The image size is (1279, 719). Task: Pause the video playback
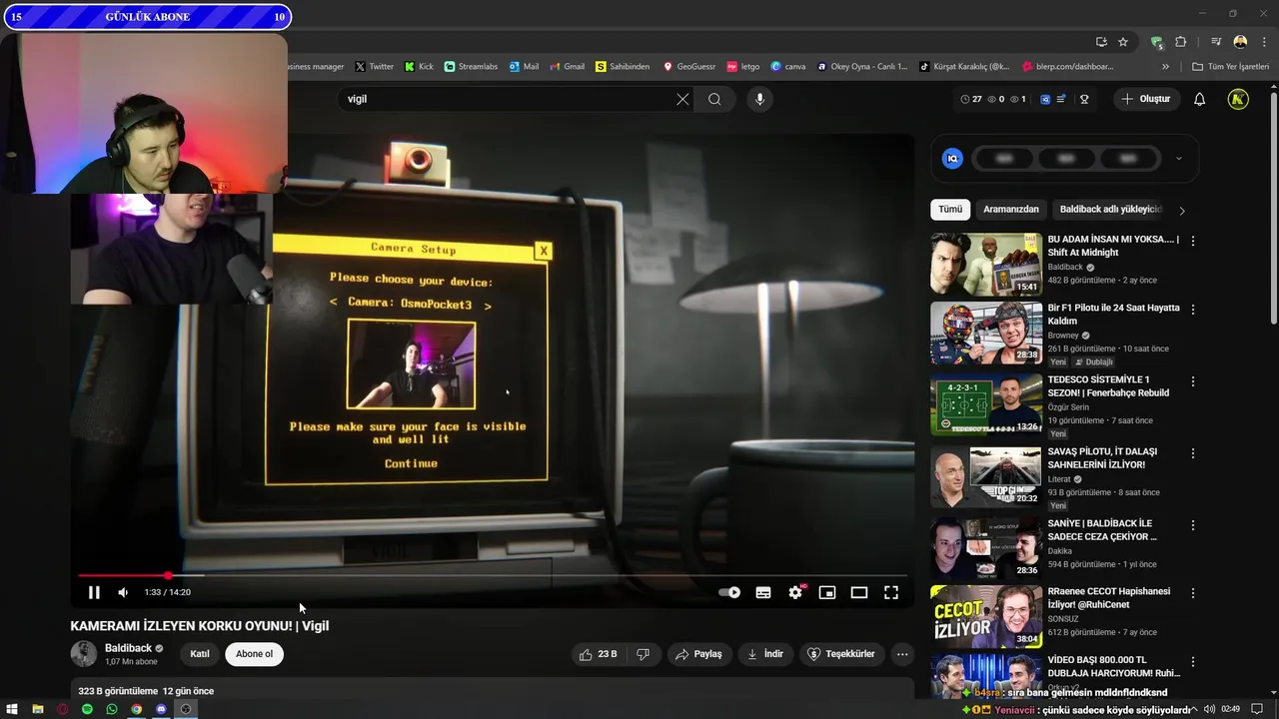[x=94, y=592]
